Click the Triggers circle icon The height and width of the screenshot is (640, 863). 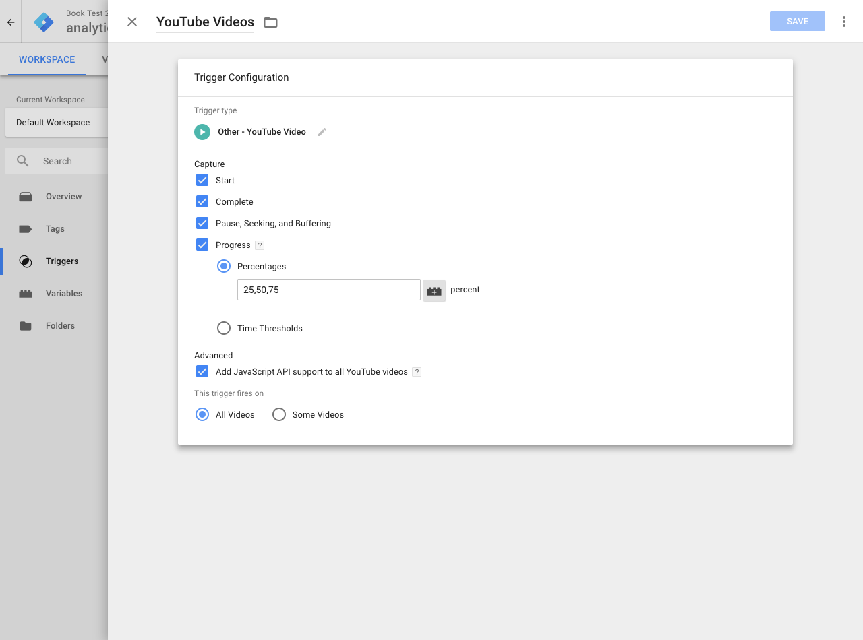(26, 261)
